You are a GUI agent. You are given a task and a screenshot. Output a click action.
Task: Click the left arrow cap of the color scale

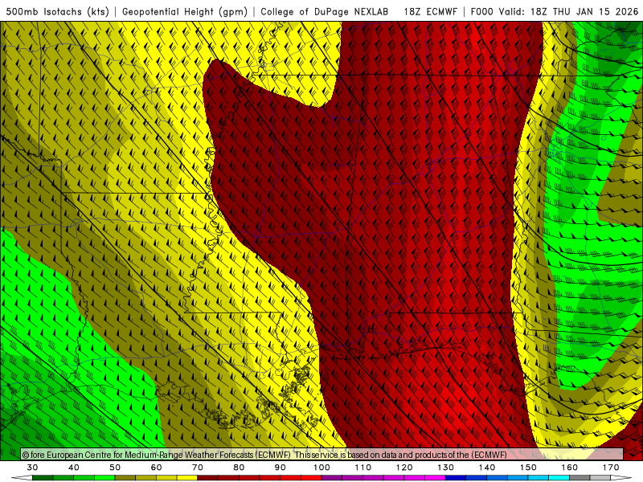23,478
